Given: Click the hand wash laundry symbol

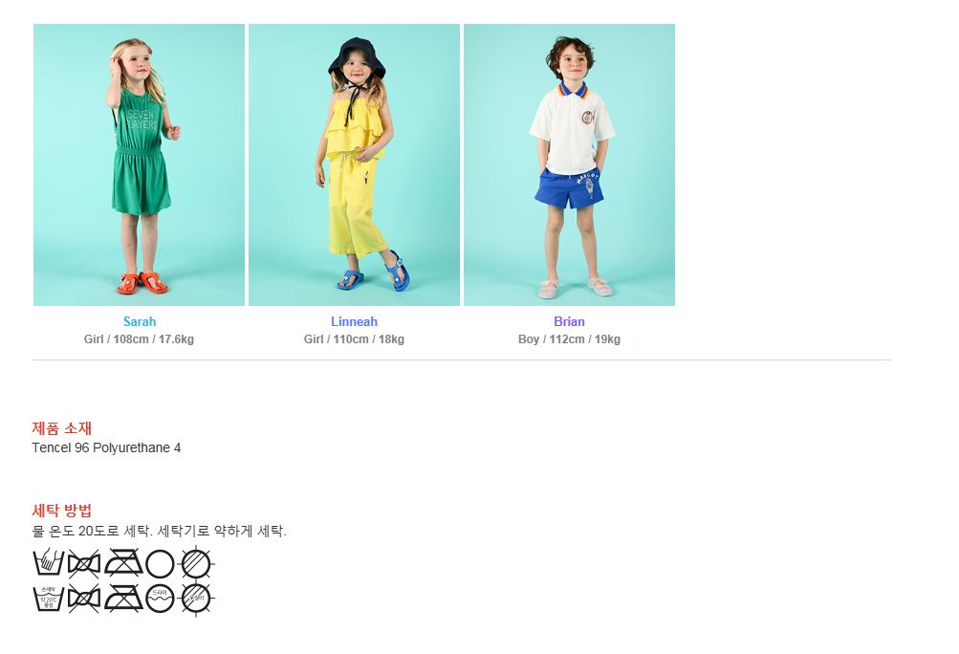Looking at the screenshot, I should pyautogui.click(x=49, y=563).
